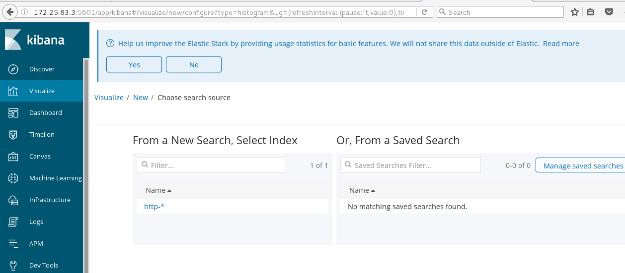This screenshot has height=273, width=625.
Task: Click No to decline usage statistics
Action: (194, 64)
